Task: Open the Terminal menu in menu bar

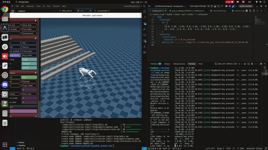Action: (56, 6)
